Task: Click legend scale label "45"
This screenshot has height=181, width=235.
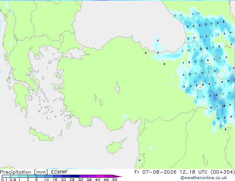Action: point(106,180)
